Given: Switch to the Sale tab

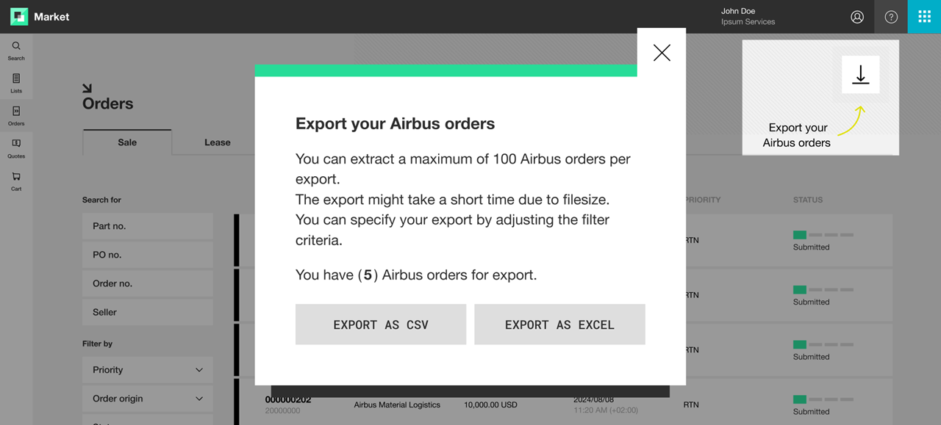Looking at the screenshot, I should pos(127,142).
